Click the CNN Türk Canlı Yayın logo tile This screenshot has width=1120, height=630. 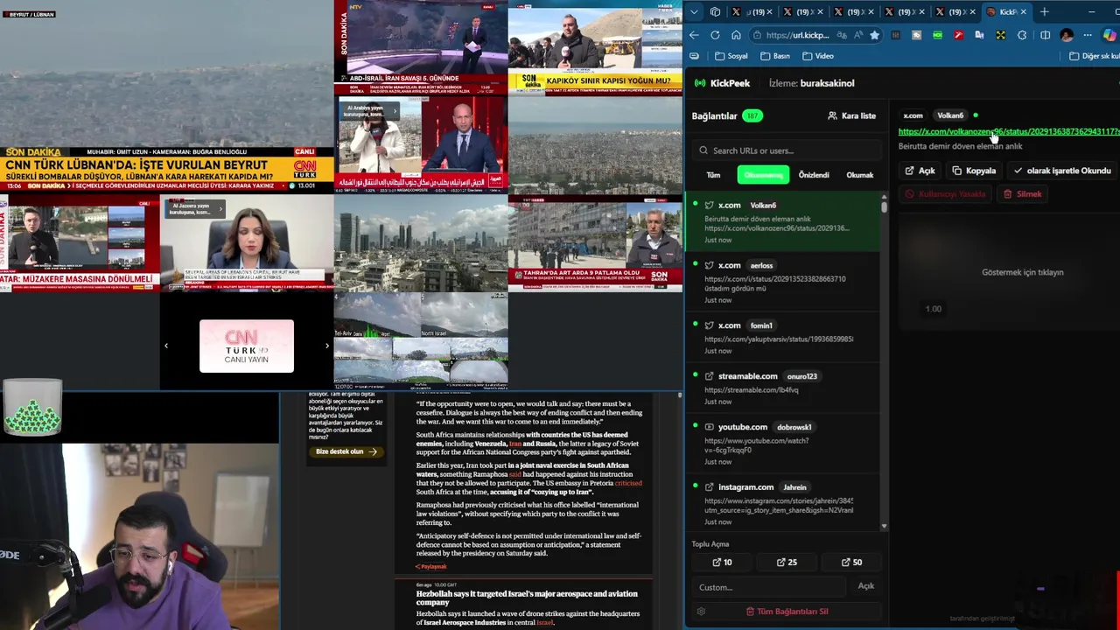[x=247, y=346]
